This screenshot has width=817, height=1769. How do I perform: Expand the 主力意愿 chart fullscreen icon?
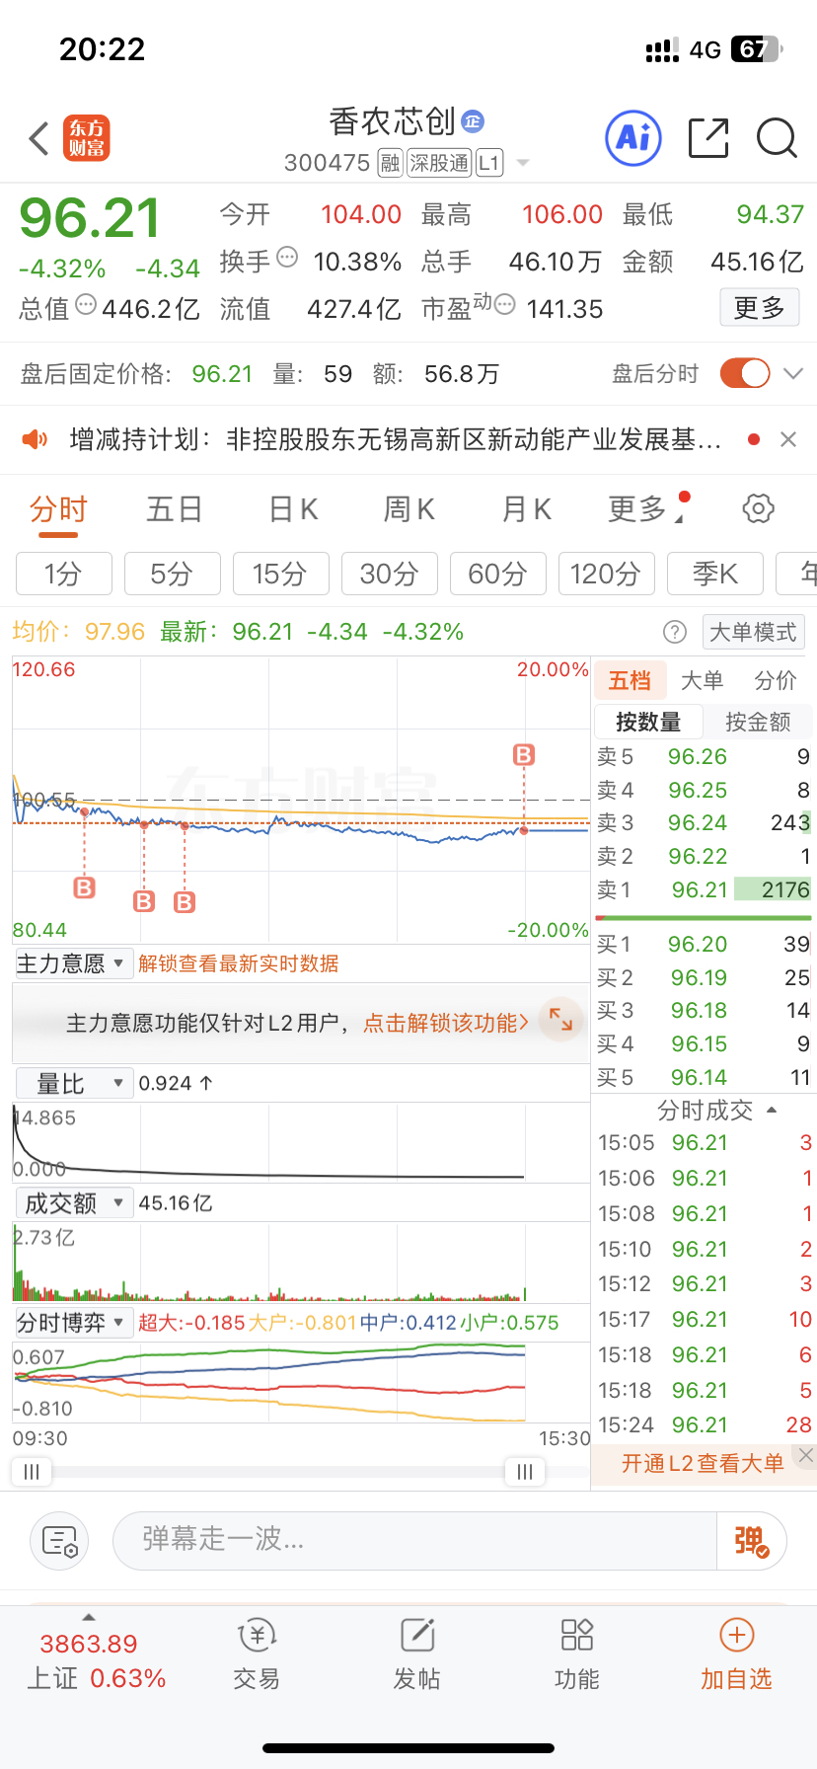(561, 1020)
